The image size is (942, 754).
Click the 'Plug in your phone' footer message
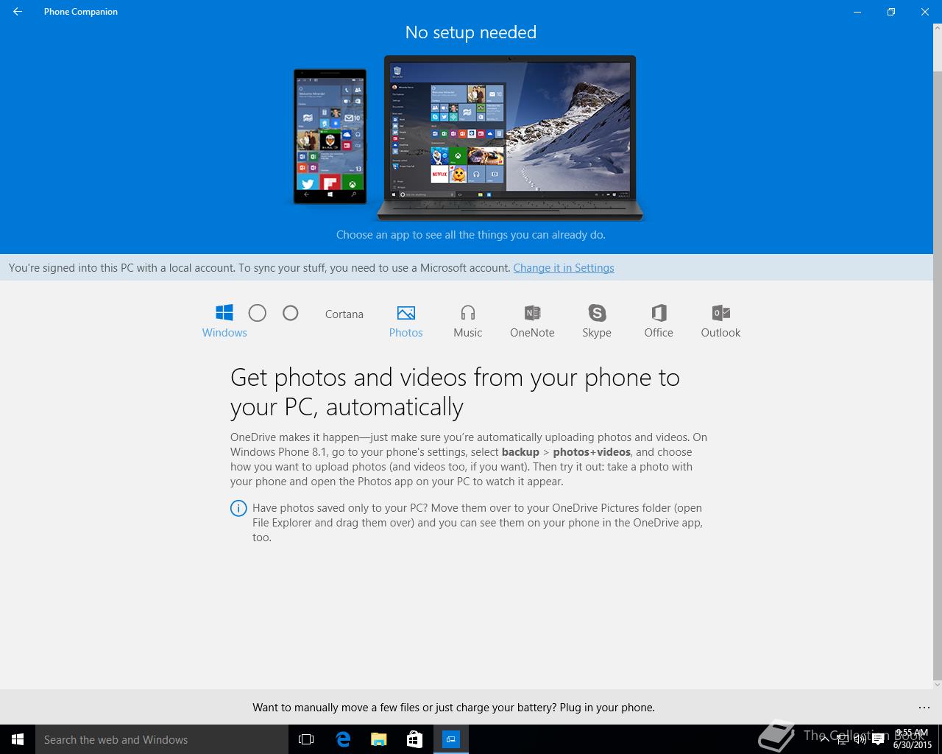click(453, 708)
